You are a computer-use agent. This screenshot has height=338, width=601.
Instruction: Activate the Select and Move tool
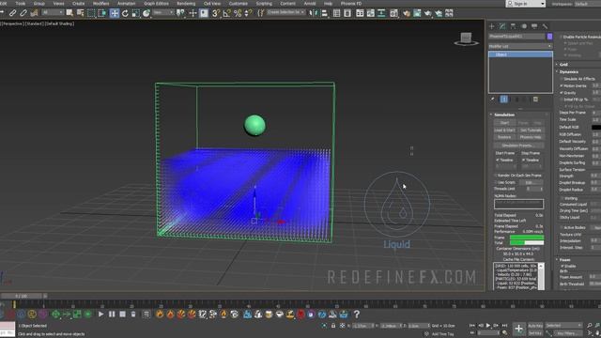115,13
